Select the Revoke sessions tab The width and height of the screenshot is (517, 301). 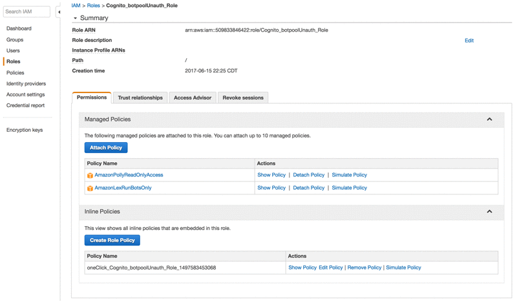click(243, 98)
